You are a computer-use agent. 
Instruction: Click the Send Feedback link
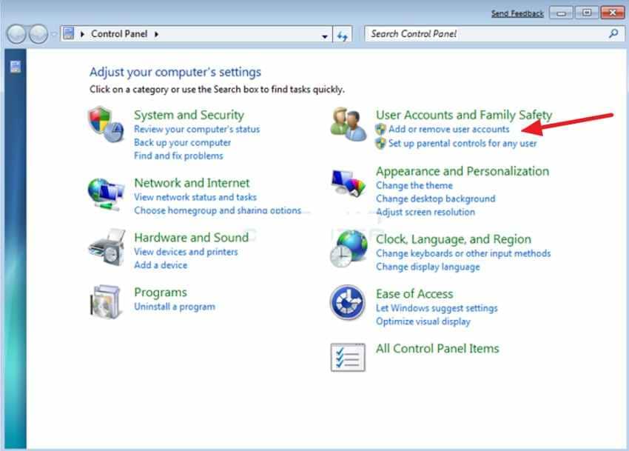click(x=517, y=13)
